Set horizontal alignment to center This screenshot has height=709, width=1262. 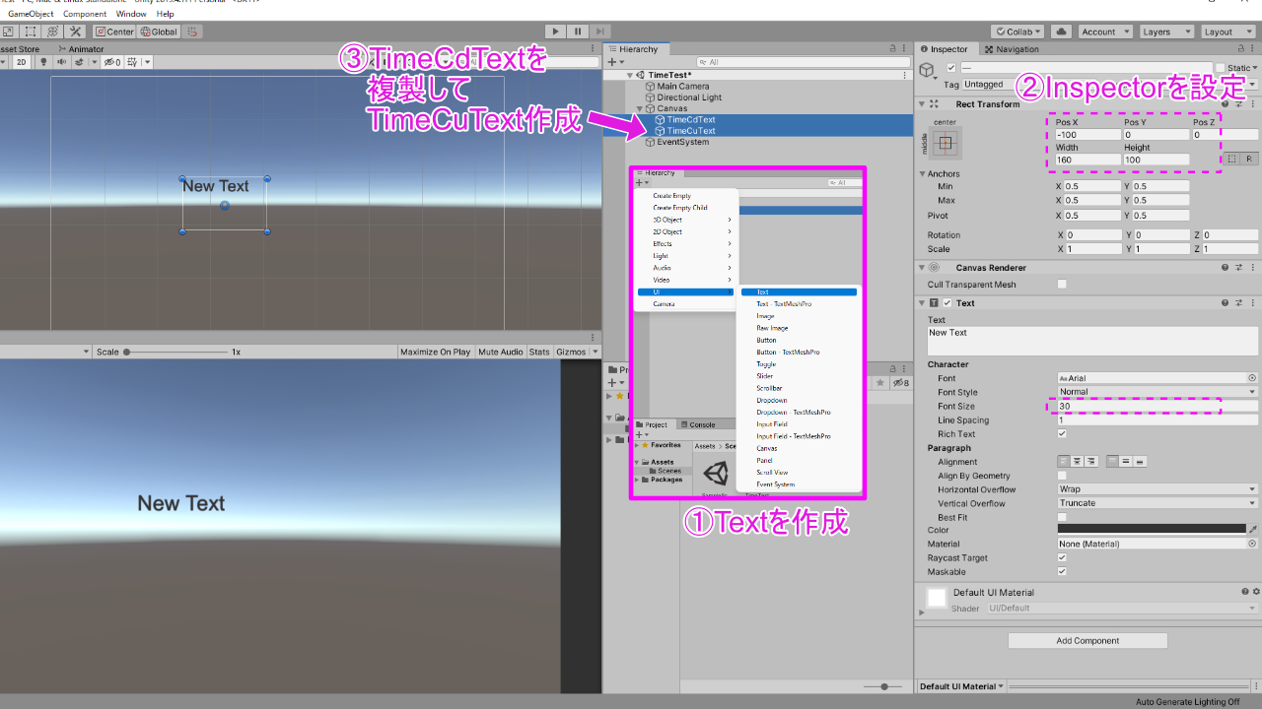[1077, 462]
